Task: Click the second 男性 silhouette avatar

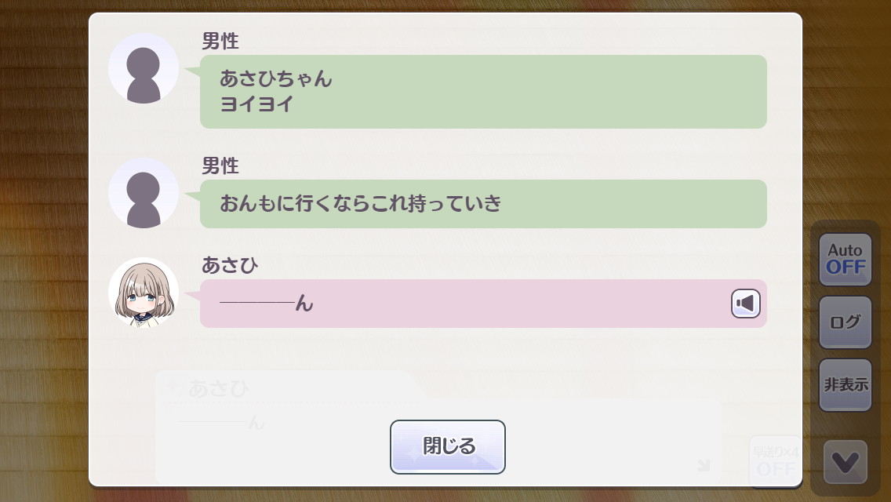Action: point(144,193)
